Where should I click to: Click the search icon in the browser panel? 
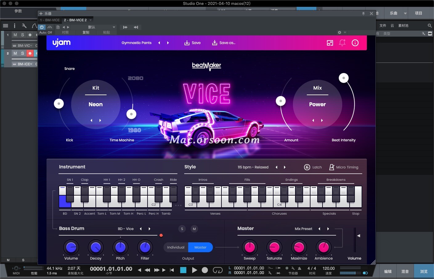(x=430, y=26)
